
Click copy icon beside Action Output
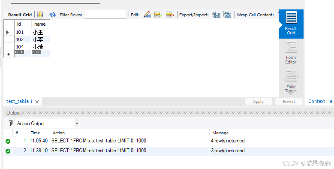coord(9,124)
